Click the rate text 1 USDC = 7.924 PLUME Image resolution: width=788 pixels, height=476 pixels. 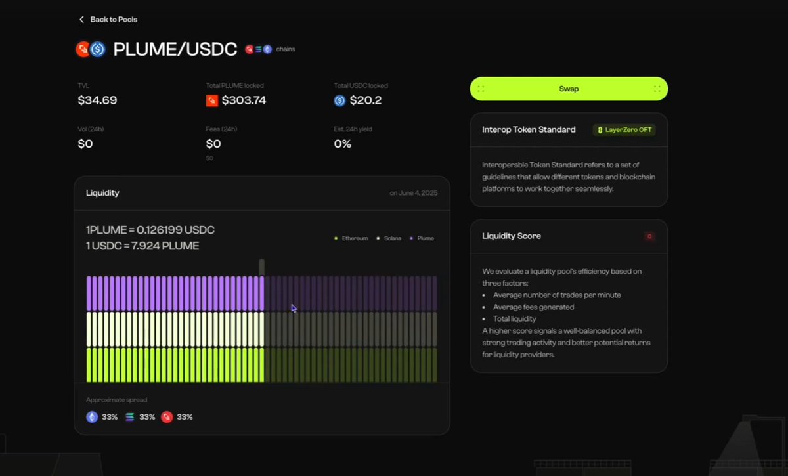142,246
